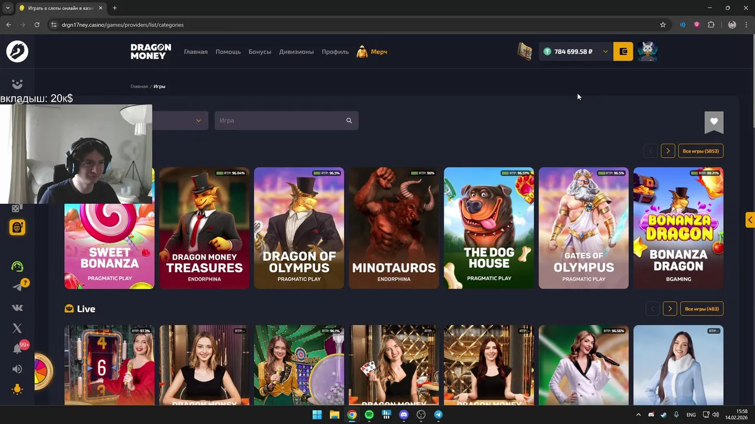
Task: Open The Dog House game card
Action: [489, 228]
